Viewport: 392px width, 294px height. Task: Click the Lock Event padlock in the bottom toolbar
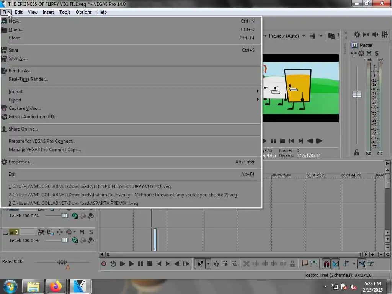point(292,264)
